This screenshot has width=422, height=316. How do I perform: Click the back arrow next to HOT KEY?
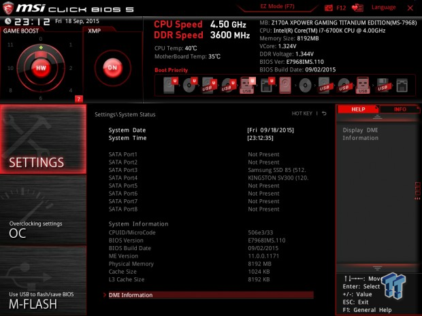(x=324, y=113)
